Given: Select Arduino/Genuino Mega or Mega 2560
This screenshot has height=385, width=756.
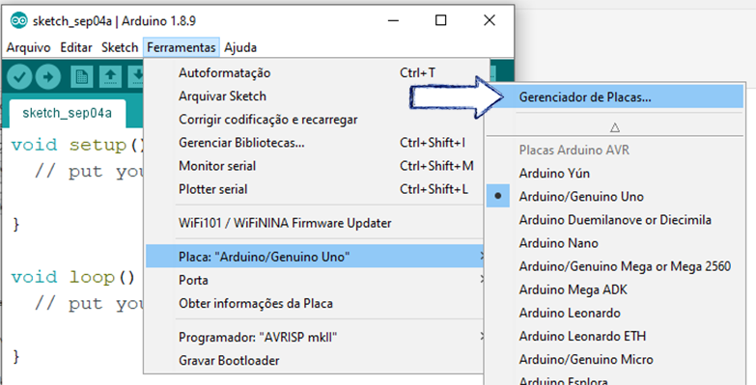Looking at the screenshot, I should coord(615,266).
